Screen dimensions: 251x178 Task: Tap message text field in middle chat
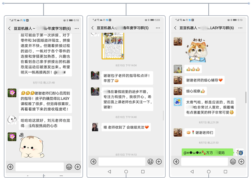click(x=122, y=162)
